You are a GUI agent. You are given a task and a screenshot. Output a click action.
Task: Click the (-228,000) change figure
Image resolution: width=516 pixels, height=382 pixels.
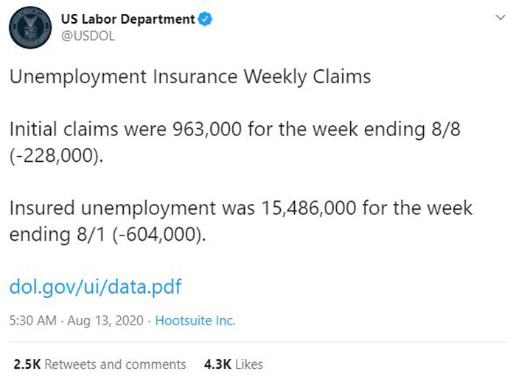click(x=56, y=156)
